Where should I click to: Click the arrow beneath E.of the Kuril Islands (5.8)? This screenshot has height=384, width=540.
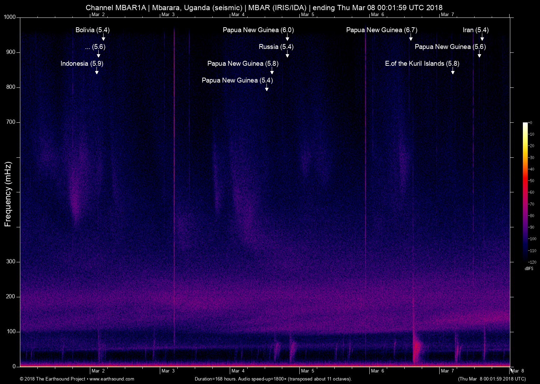click(453, 71)
